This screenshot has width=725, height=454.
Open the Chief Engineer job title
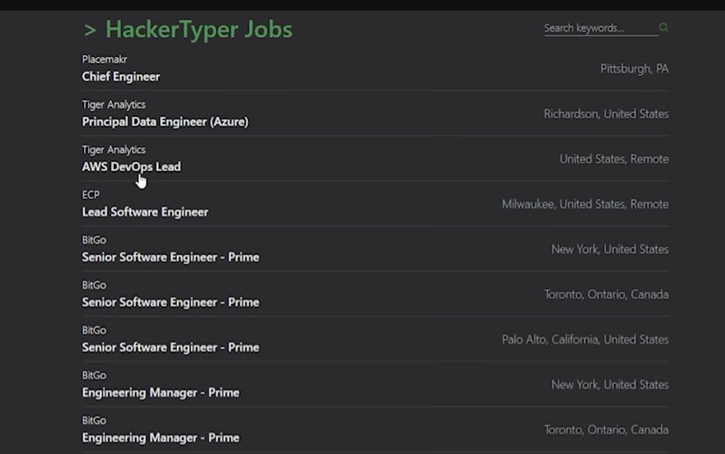pyautogui.click(x=121, y=76)
